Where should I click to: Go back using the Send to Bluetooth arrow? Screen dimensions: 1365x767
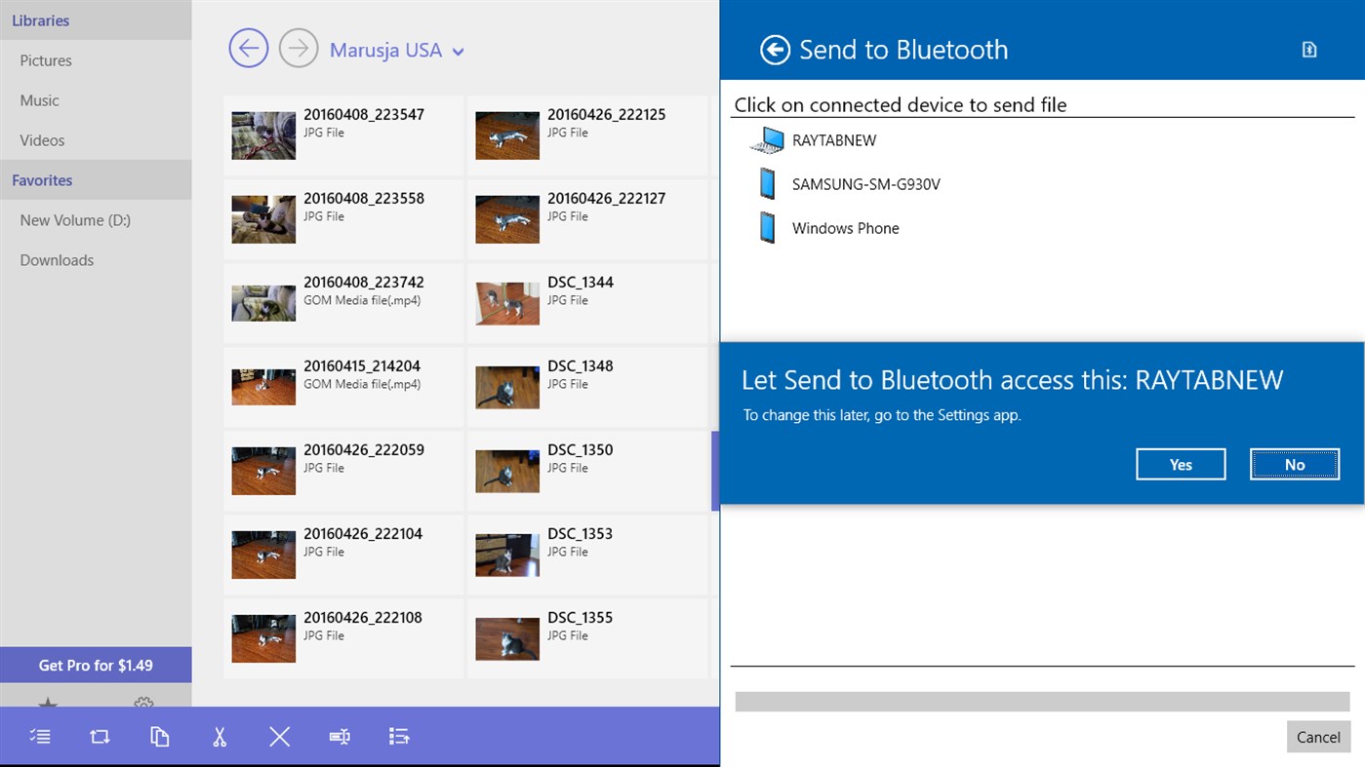[x=774, y=49]
